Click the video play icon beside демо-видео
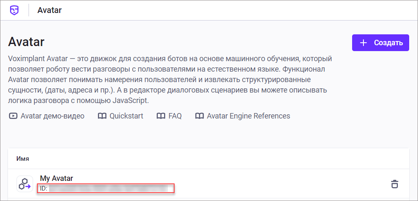This screenshot has height=201, width=418. [13, 116]
